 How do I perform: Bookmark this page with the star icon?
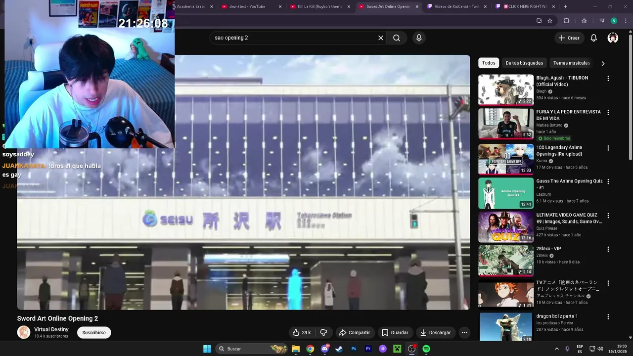[x=550, y=21]
